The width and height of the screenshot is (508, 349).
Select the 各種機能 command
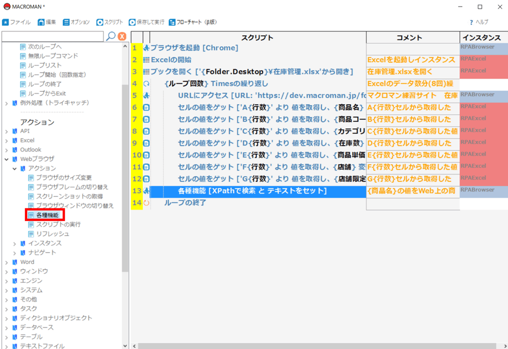47,215
